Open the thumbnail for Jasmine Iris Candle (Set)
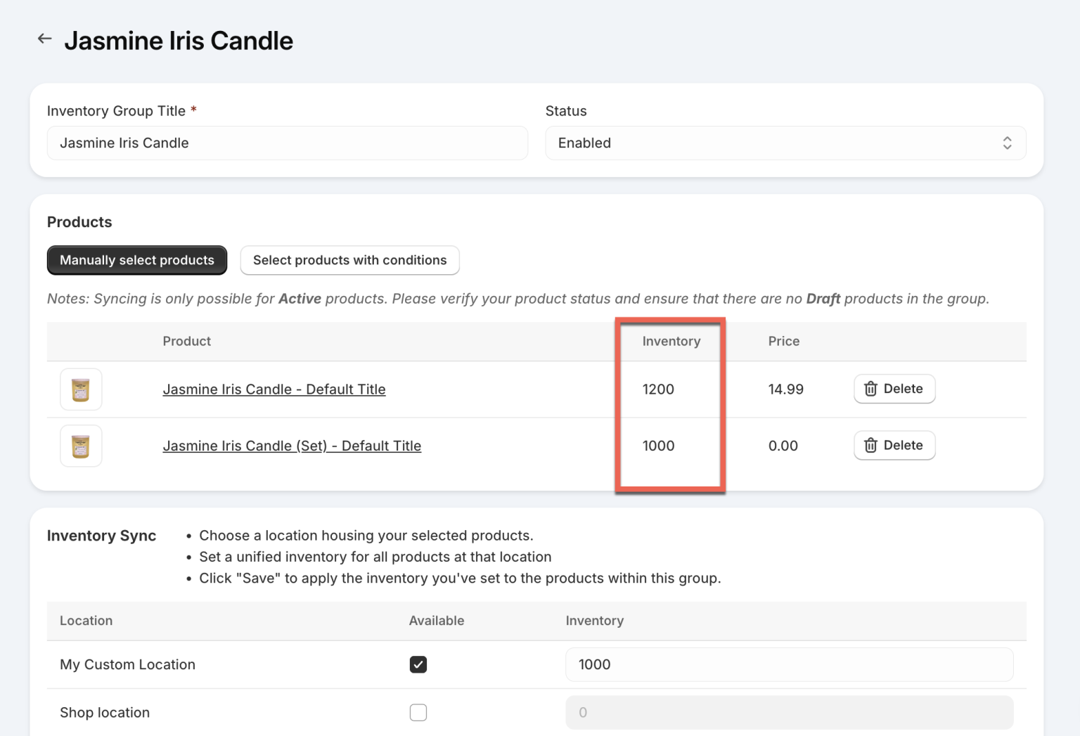The height and width of the screenshot is (736, 1080). pyautogui.click(x=80, y=446)
